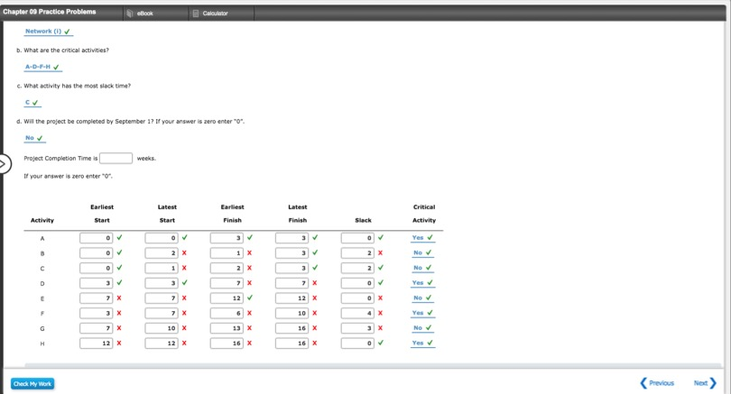Click red X beside activity B Earliest Finish
Screen dimensions: 731x394
click(x=249, y=252)
